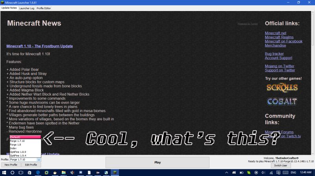Open Microsoft Edge from the taskbar
The image size is (315, 176).
(38, 172)
